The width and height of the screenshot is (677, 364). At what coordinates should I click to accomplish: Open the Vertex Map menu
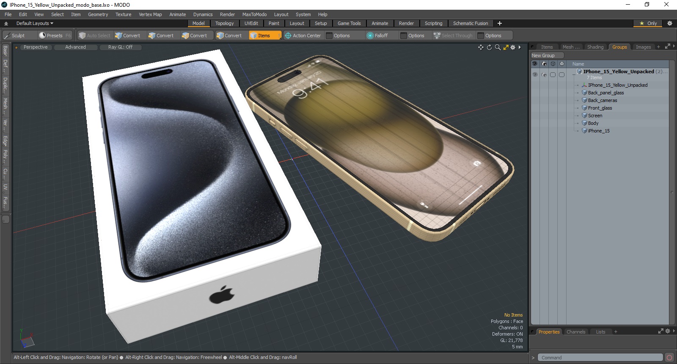coord(150,14)
